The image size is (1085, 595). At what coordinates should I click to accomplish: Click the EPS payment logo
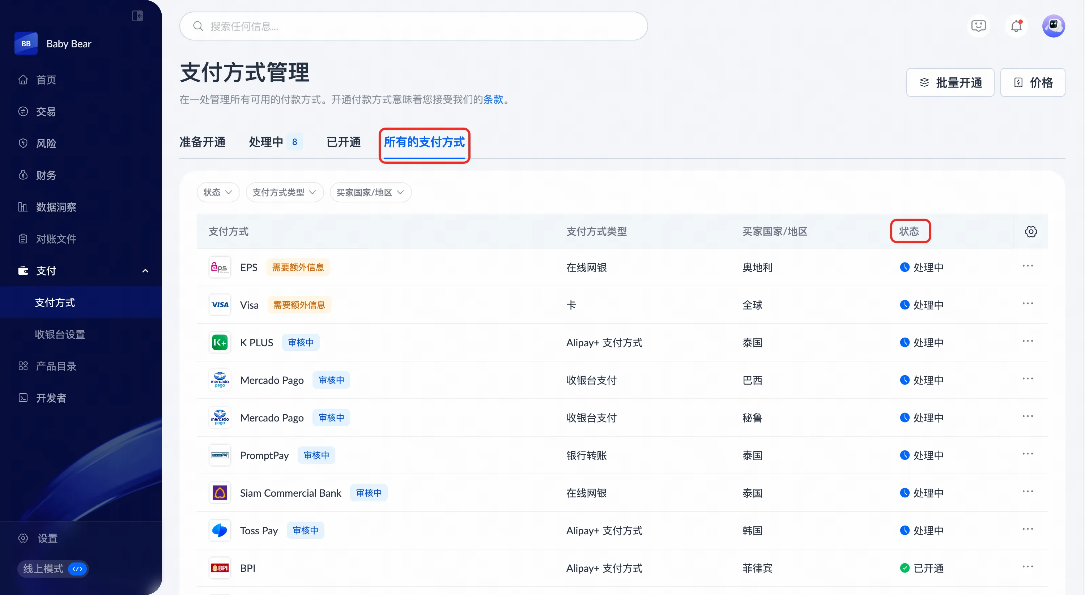coord(220,267)
